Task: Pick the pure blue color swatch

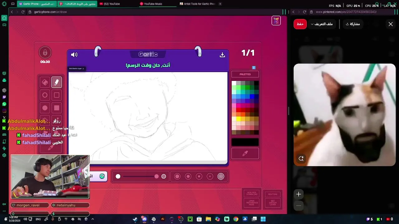Action: click(252, 97)
